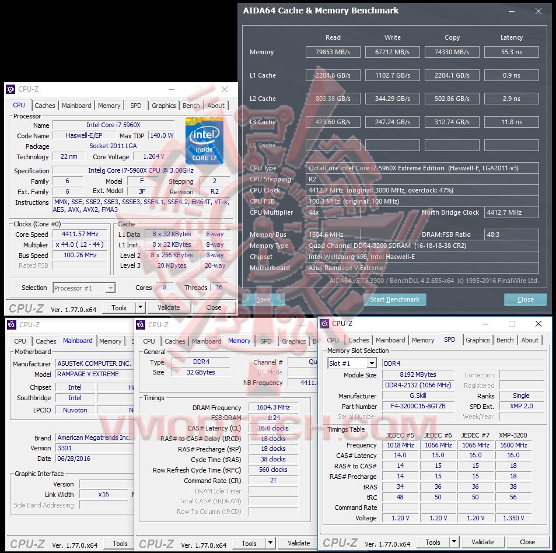Click Memory Latency 55.3 ns field
This screenshot has height=553, width=556.
pos(511,52)
